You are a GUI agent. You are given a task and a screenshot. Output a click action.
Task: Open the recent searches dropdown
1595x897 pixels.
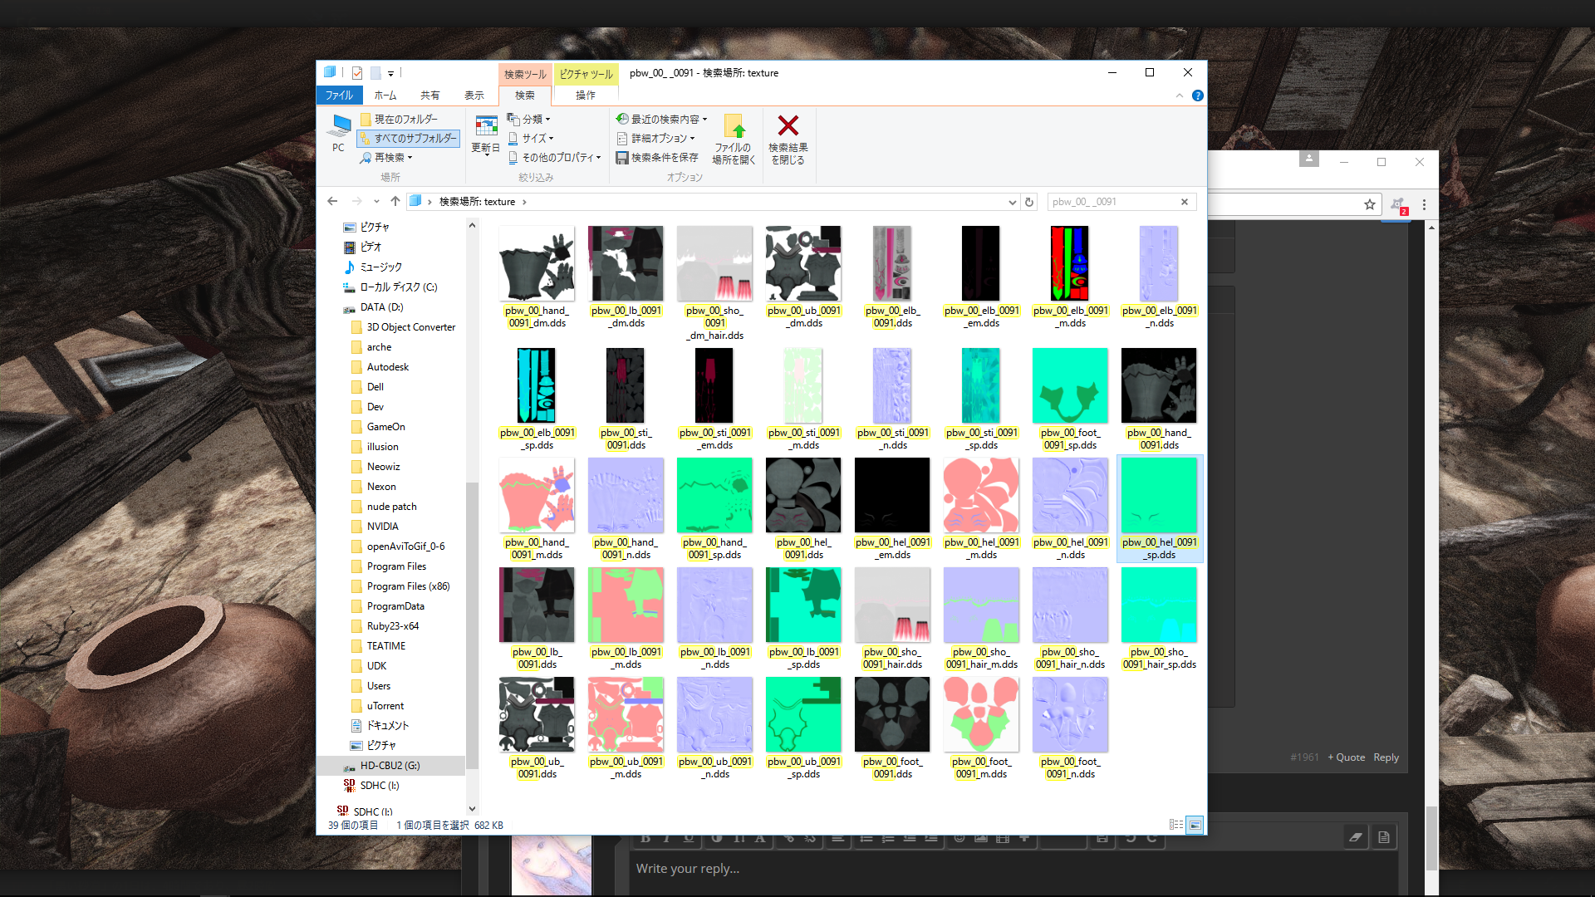coord(662,120)
